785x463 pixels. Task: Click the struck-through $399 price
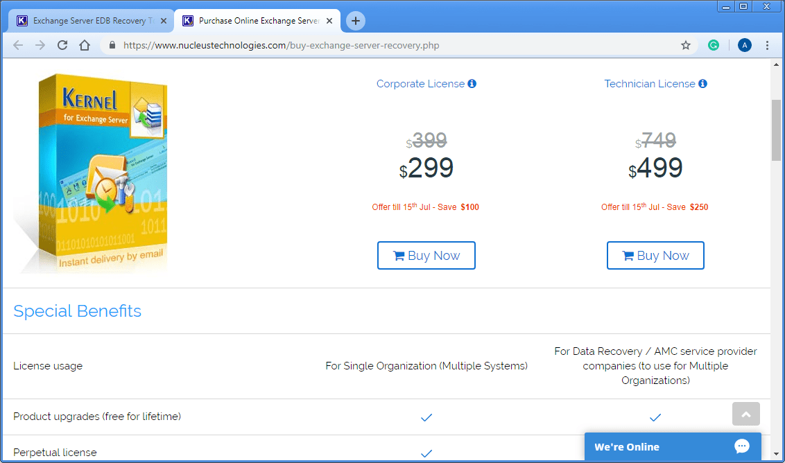coord(426,140)
